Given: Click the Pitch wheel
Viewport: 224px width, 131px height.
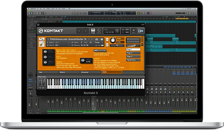Looking at the screenshot, I should (40, 82).
